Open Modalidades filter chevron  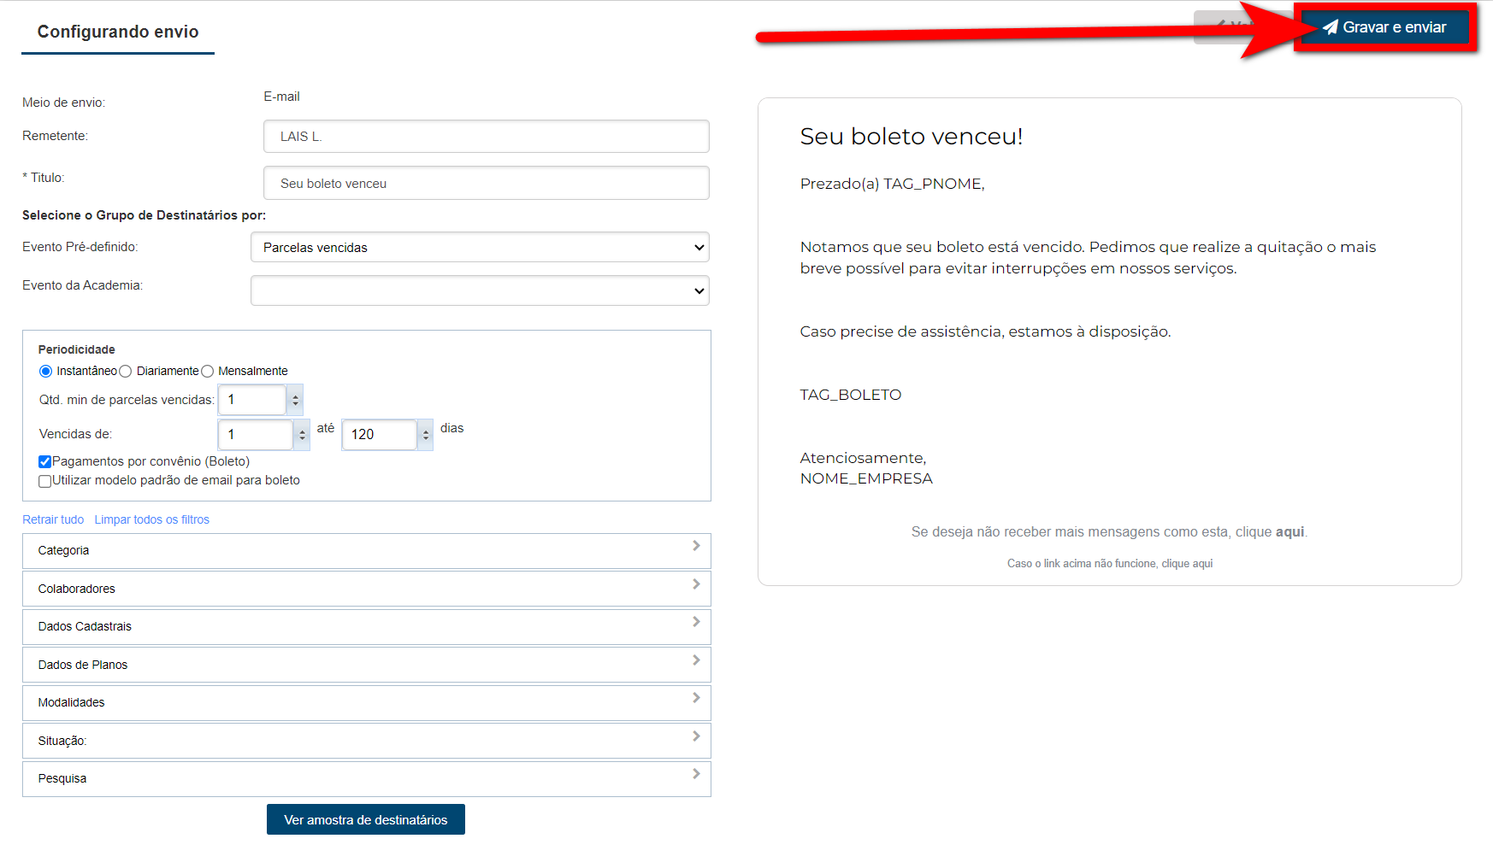[696, 698]
